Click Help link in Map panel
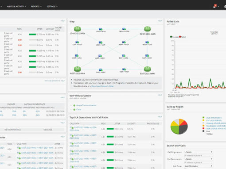This screenshot has height=169, width=226. point(160,21)
